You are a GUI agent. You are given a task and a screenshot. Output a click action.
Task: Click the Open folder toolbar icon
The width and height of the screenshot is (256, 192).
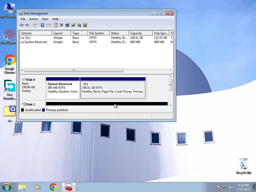point(73,25)
